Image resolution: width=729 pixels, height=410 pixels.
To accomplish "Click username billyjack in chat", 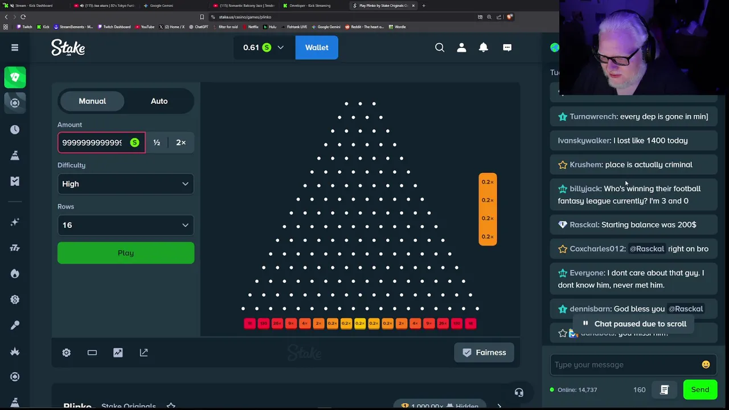I will point(585,188).
